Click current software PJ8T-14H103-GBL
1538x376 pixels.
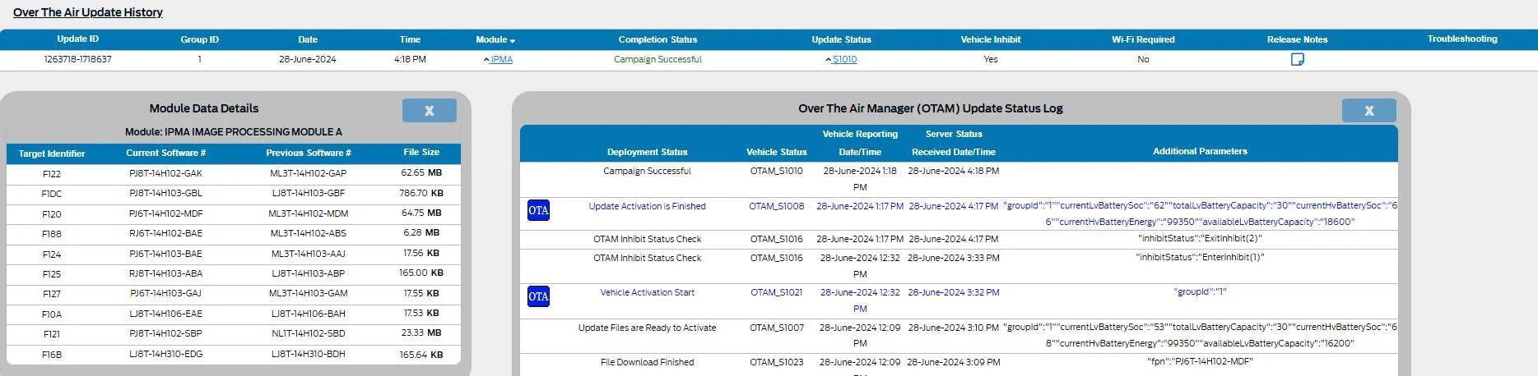pyautogui.click(x=165, y=193)
